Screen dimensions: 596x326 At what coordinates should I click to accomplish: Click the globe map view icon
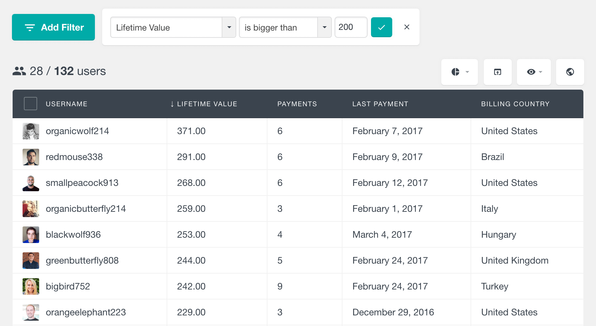(570, 72)
